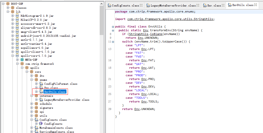Close the LegacyMetaServerProvider.class tab

pos(198,5)
